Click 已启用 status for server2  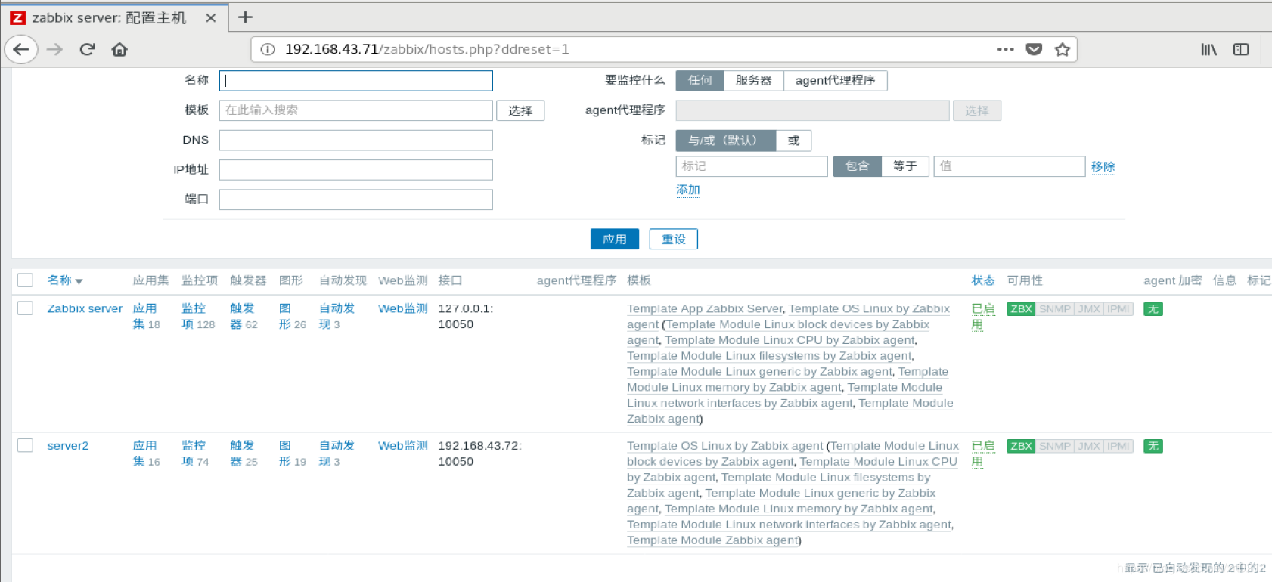[x=982, y=454]
